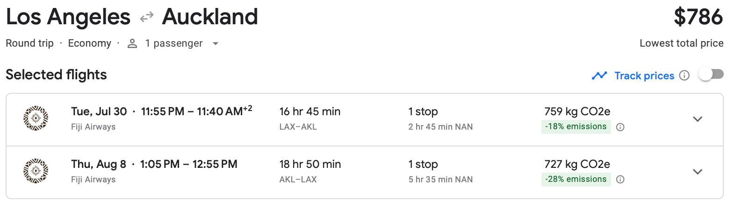Click the Track prices link
Screen dimensions: 736x208
644,76
